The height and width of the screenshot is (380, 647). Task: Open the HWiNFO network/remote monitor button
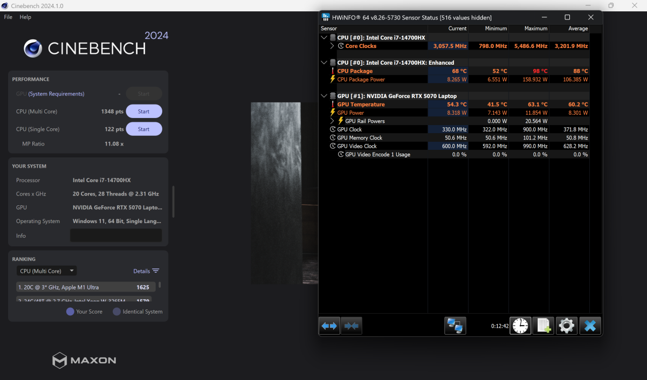[x=455, y=326]
